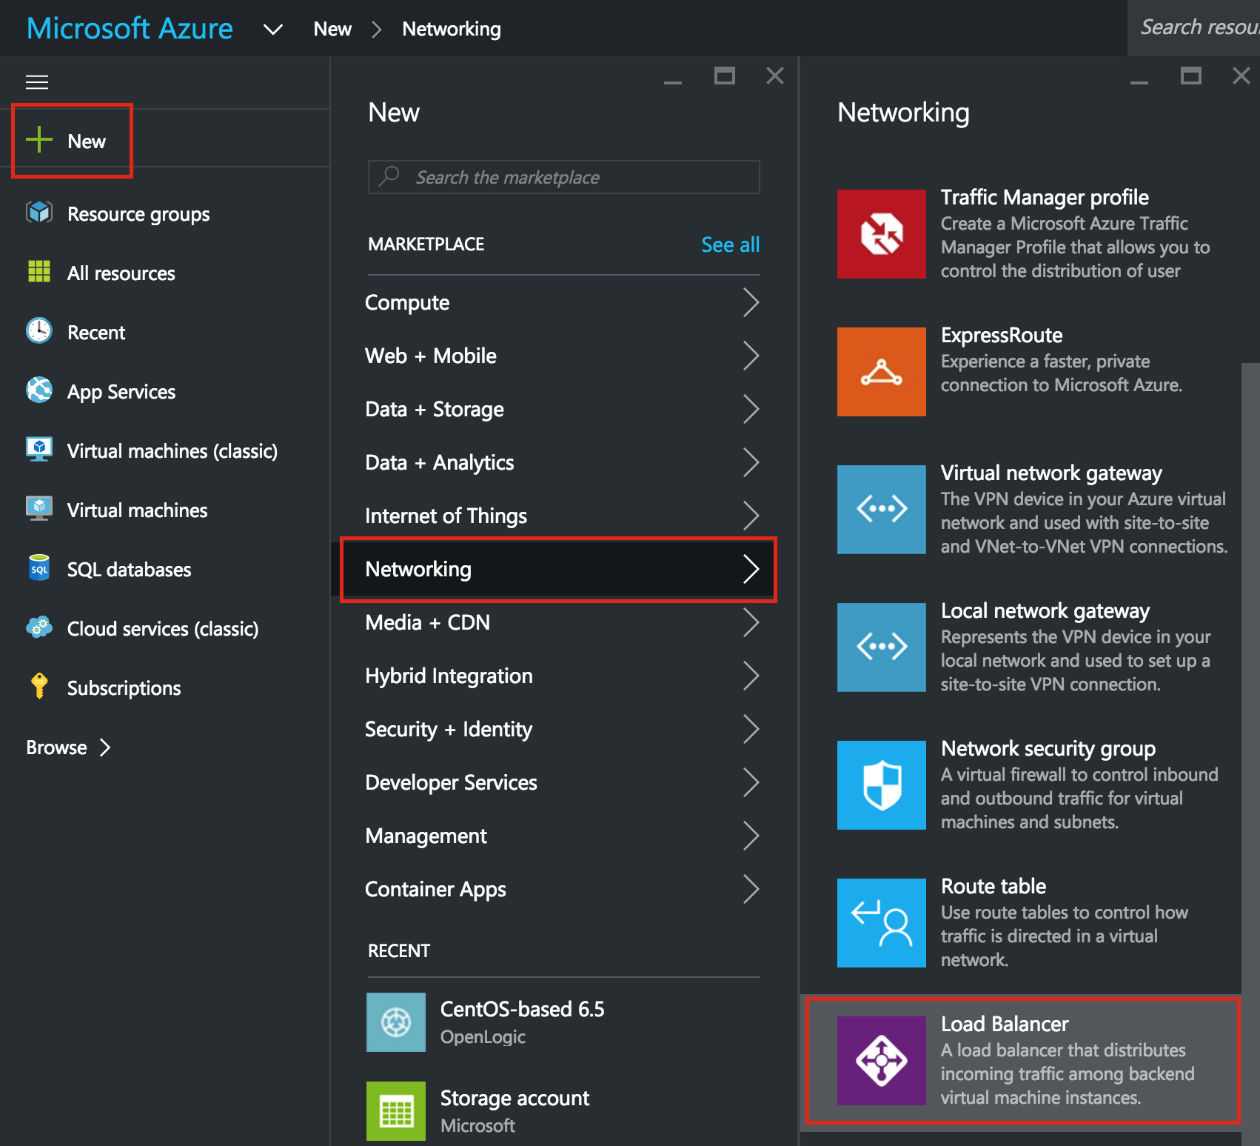Click the Microsoft Azure logo text

pos(130,28)
